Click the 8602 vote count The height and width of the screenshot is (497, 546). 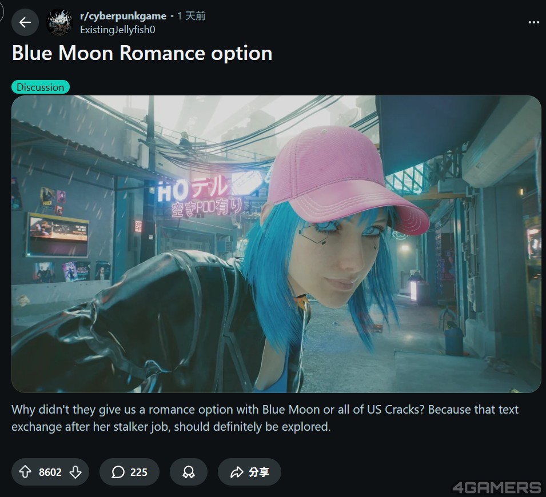pos(50,472)
